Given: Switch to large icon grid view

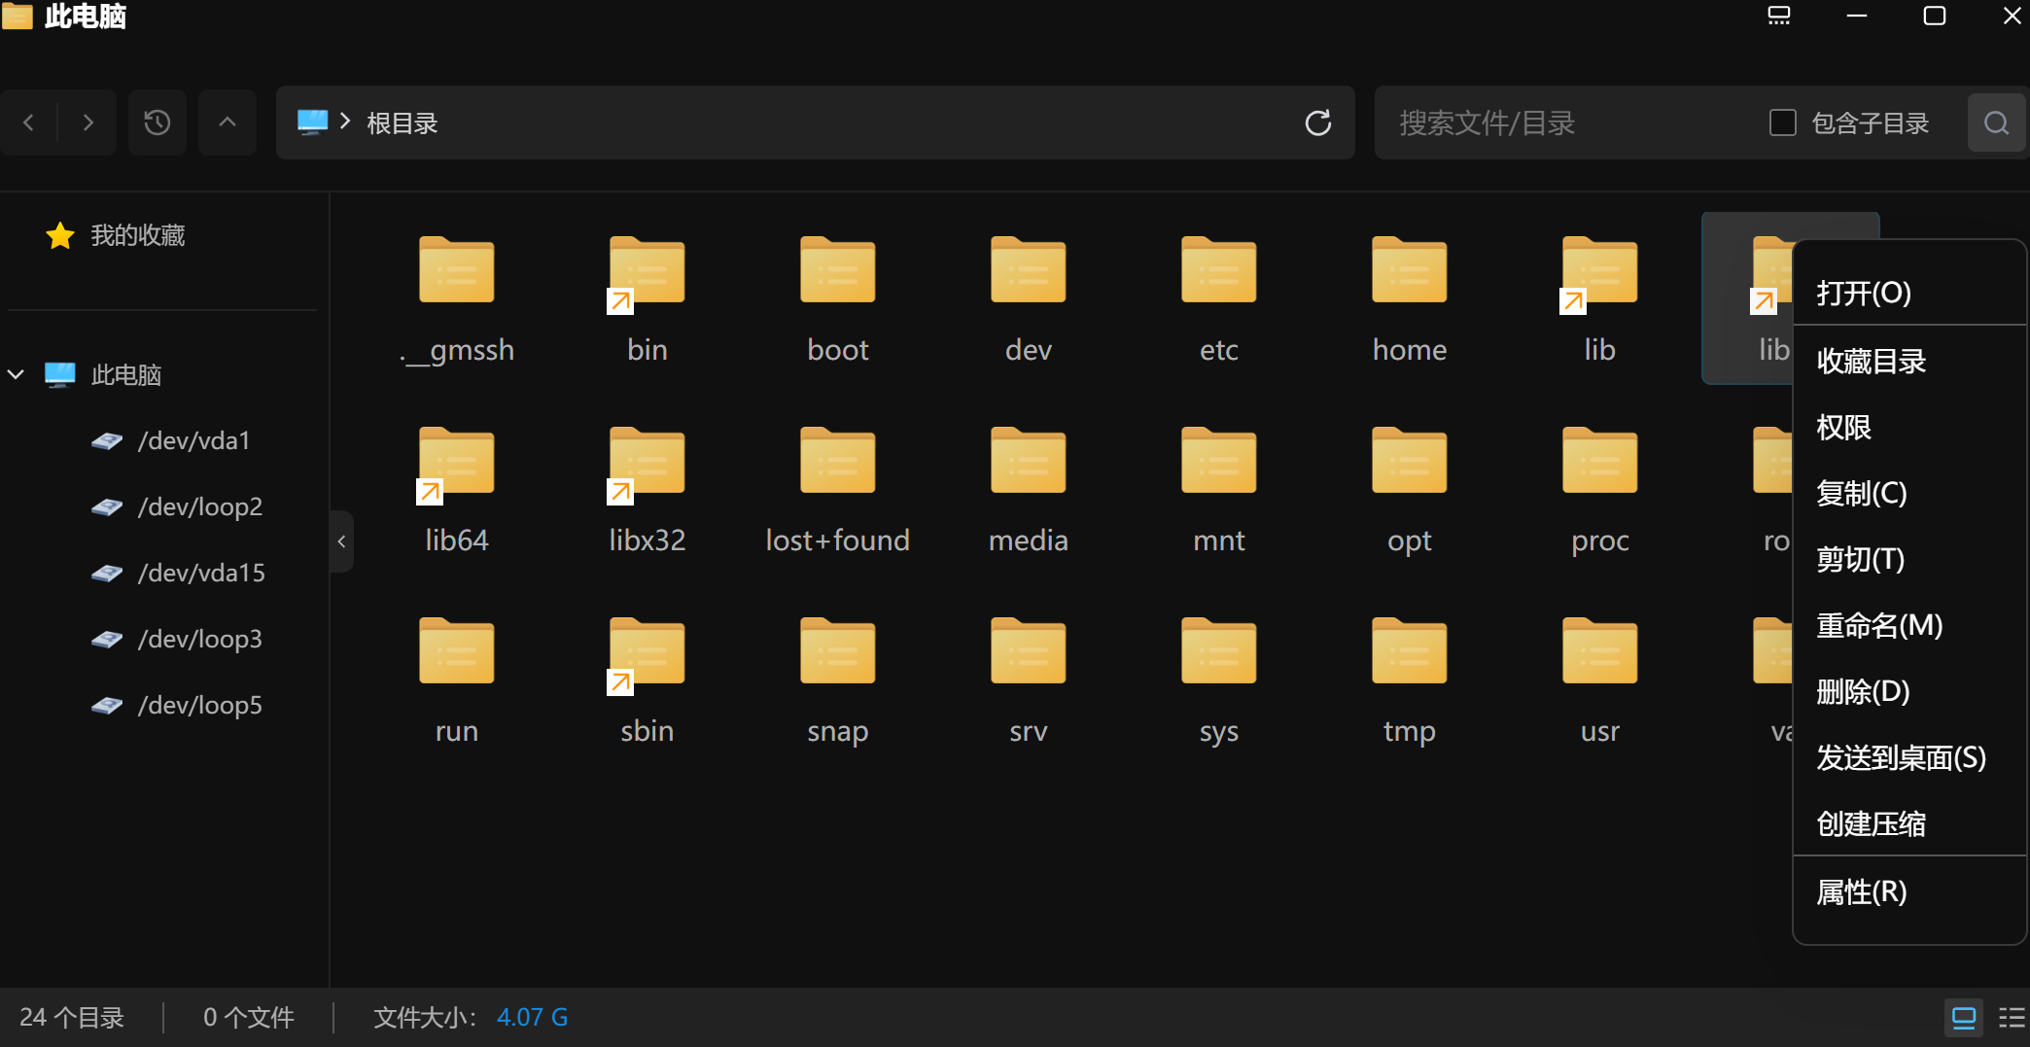Looking at the screenshot, I should click(1964, 1018).
